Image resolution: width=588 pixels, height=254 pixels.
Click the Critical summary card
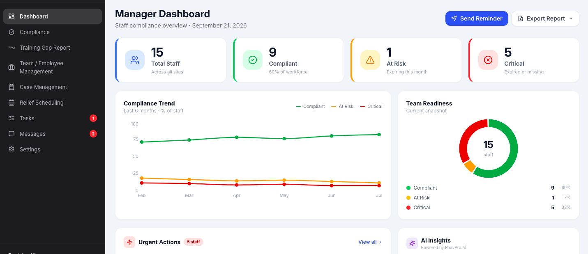point(524,60)
